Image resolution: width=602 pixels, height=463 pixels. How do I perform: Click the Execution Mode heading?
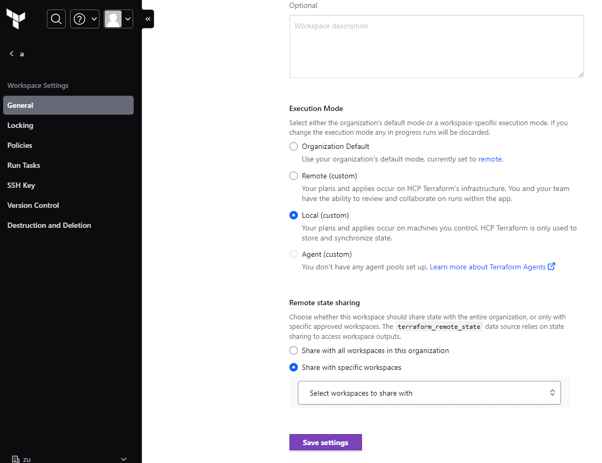[316, 109]
